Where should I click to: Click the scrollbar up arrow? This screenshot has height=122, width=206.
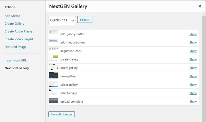click(x=204, y=14)
